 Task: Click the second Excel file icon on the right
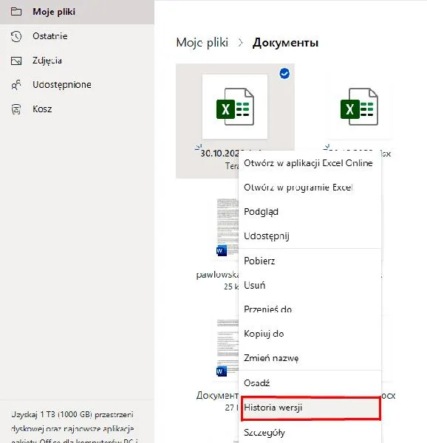[359, 106]
